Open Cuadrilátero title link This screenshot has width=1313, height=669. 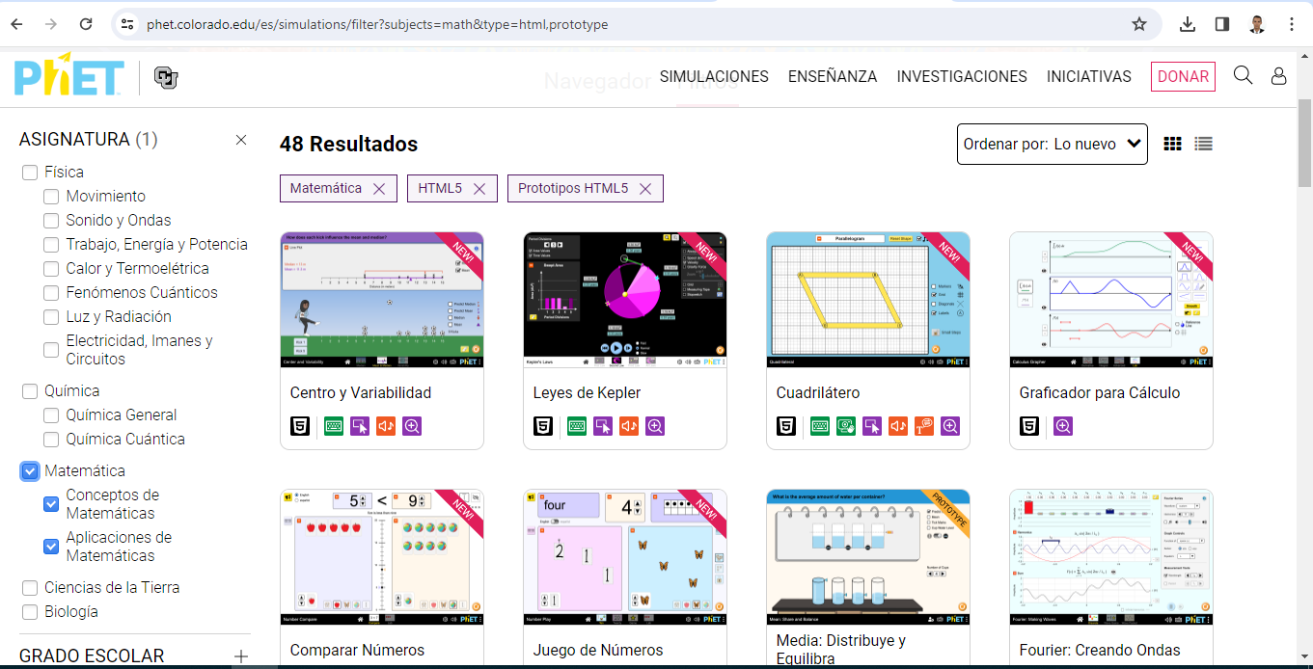click(x=818, y=393)
